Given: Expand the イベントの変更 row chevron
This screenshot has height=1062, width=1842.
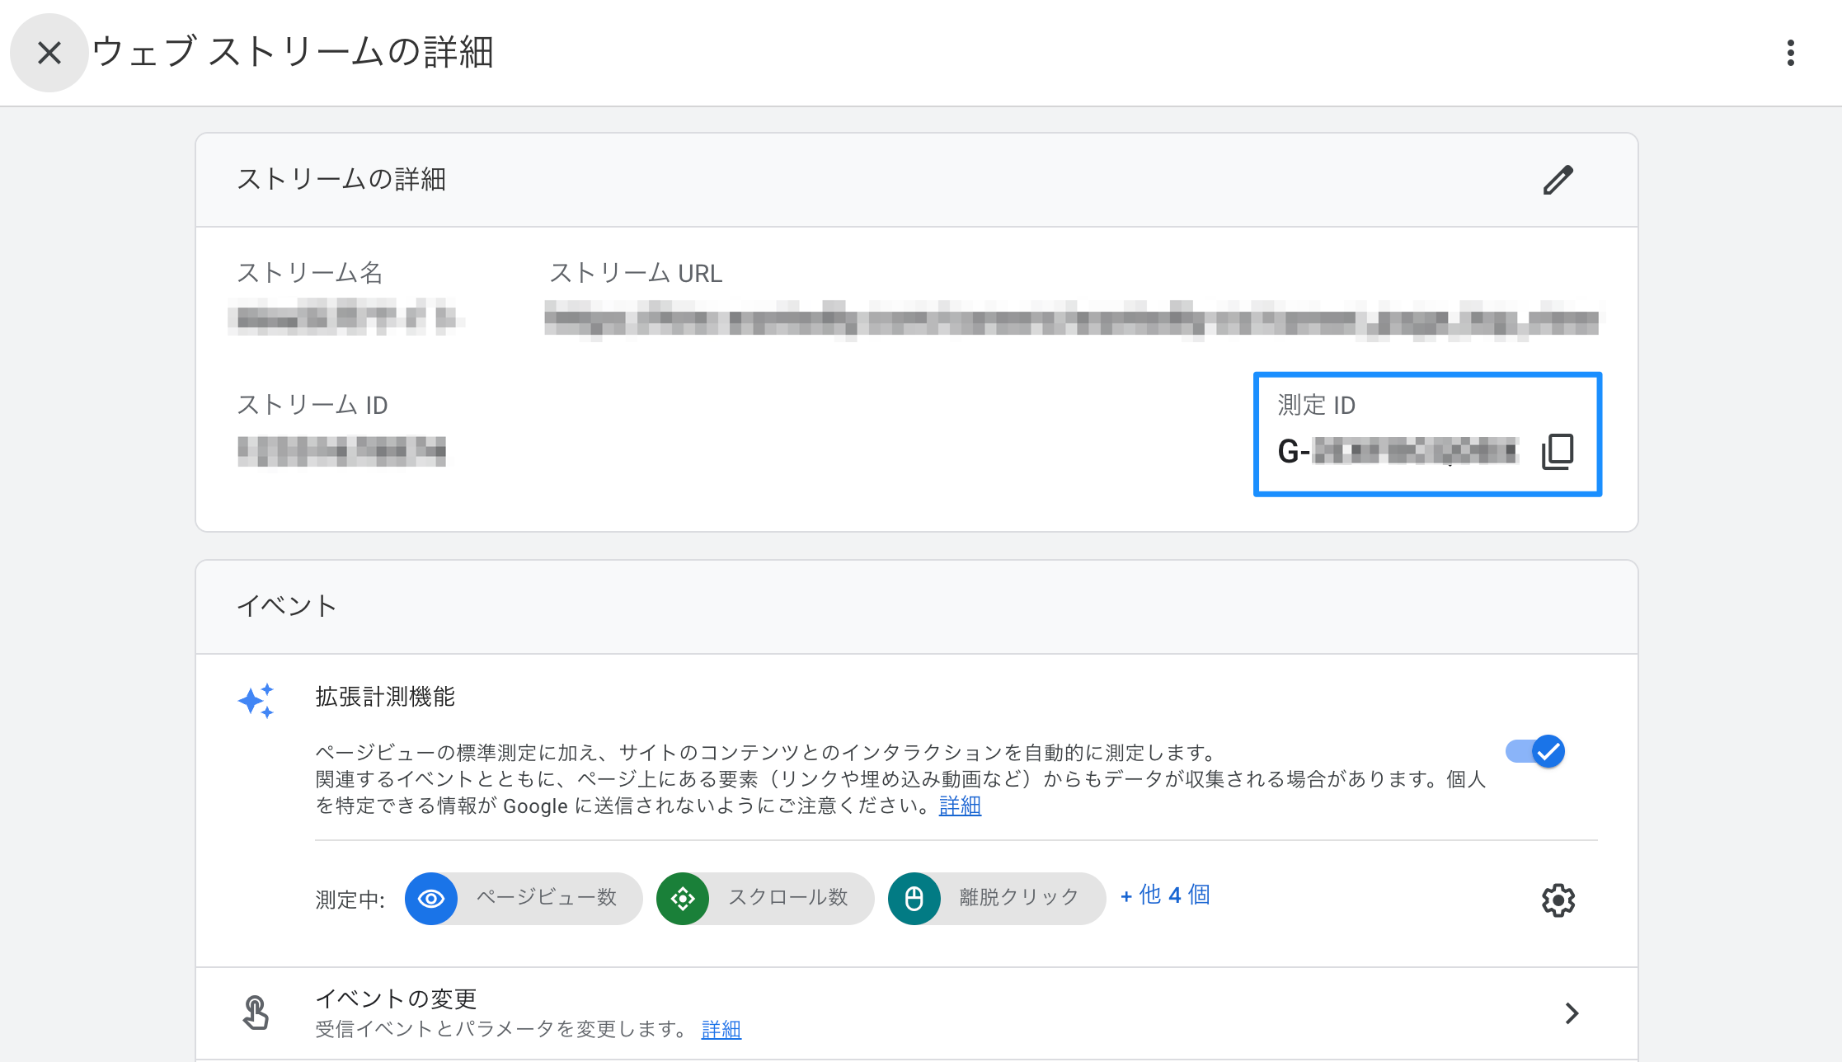Looking at the screenshot, I should pyautogui.click(x=1572, y=1013).
